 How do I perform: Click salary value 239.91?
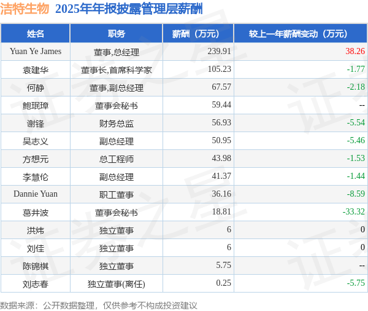point(219,51)
